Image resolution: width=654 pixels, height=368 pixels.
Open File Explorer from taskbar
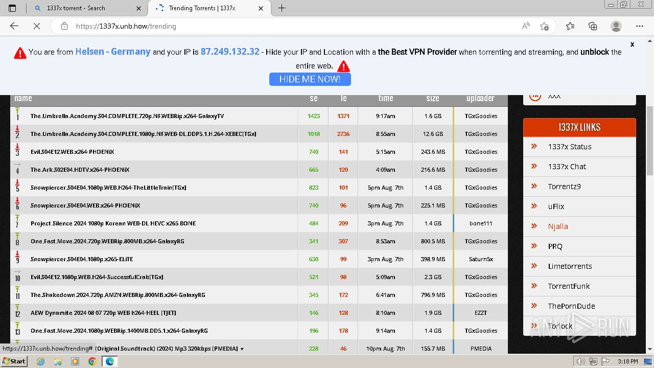coord(58,361)
